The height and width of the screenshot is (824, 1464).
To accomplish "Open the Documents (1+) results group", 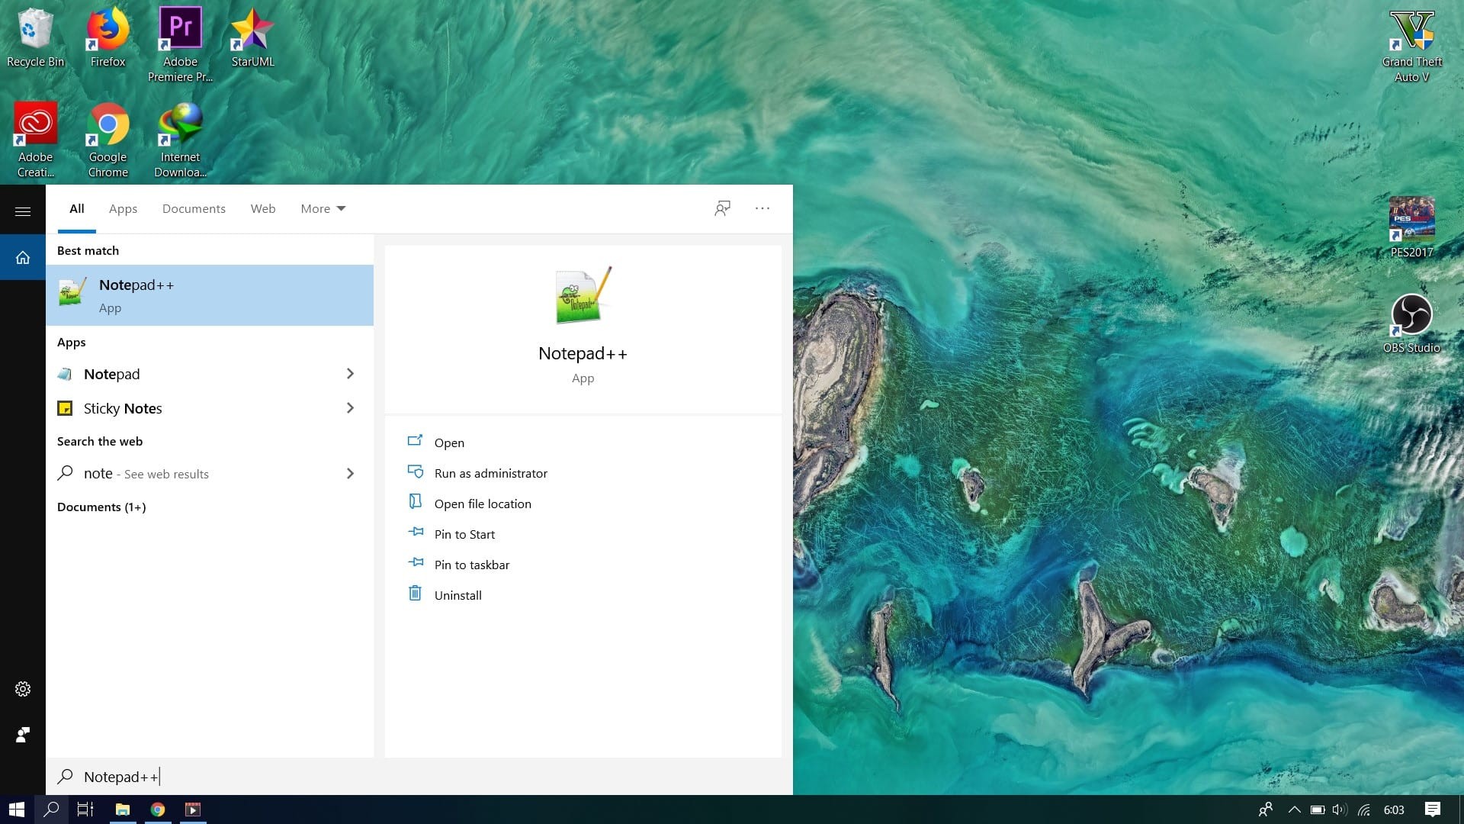I will click(x=101, y=507).
